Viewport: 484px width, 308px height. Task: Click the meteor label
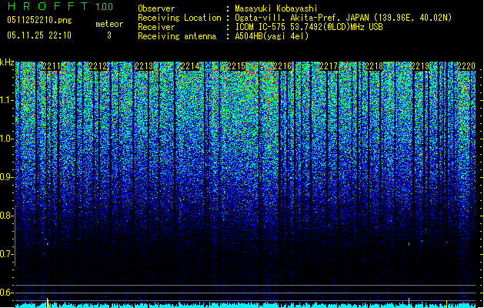[109, 24]
